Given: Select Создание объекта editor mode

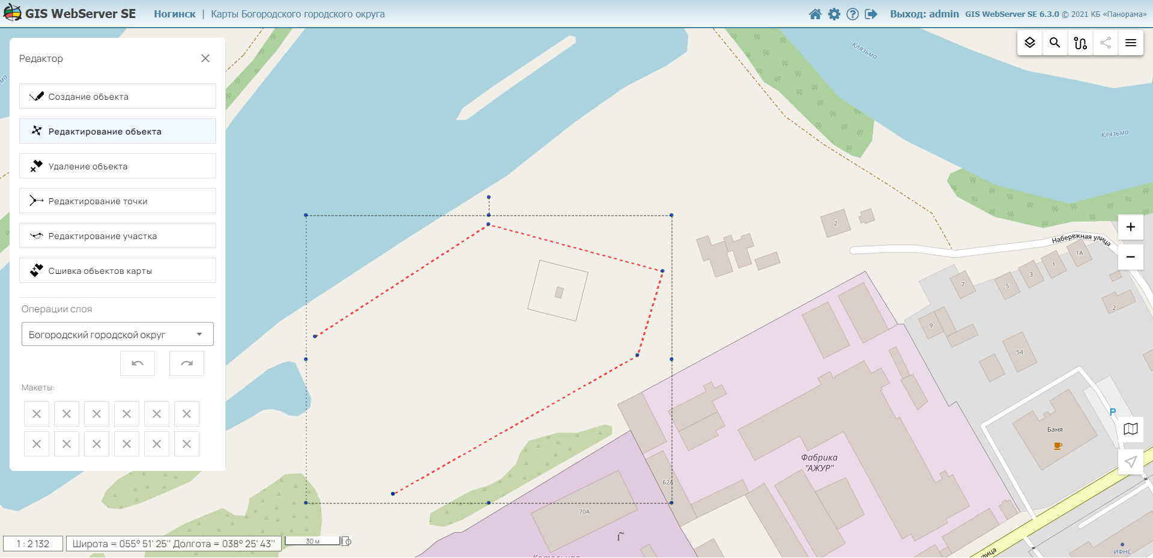Looking at the screenshot, I should (x=118, y=97).
